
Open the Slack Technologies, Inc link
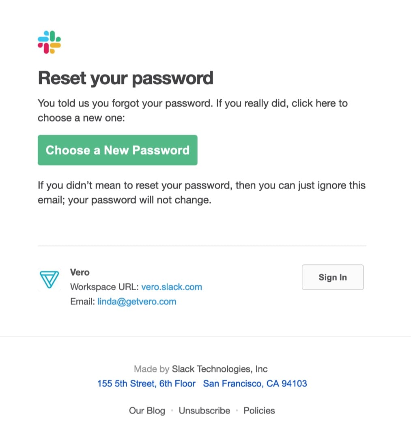(x=219, y=369)
